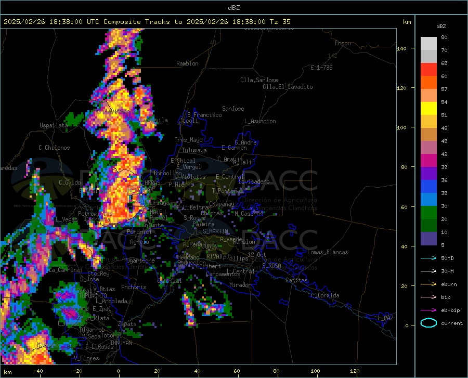This screenshot has height=378, width=468.
Task: Click the cyan 50YD arrow in legend
Action: [x=428, y=258]
